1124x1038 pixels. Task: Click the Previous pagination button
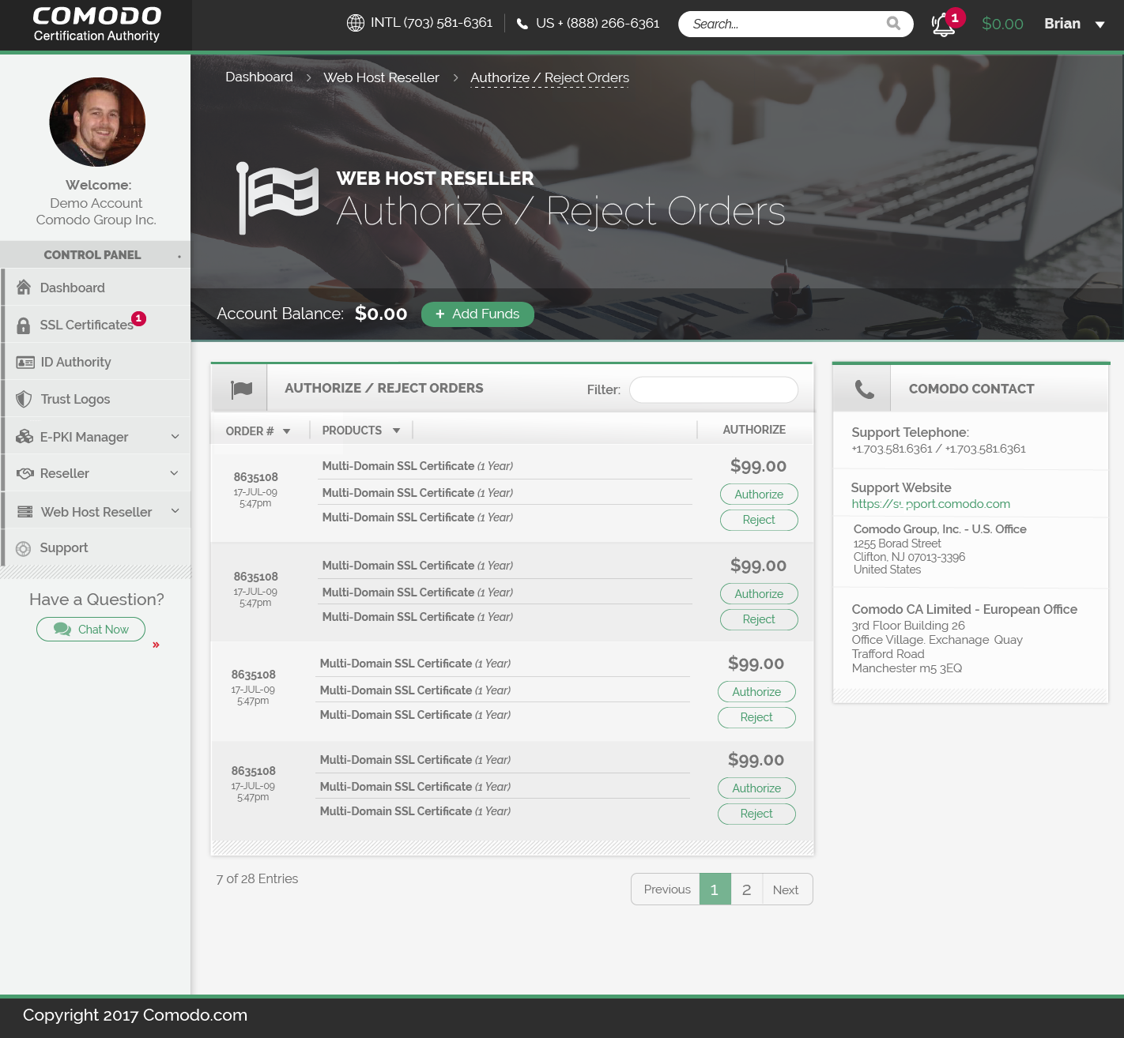[666, 889]
